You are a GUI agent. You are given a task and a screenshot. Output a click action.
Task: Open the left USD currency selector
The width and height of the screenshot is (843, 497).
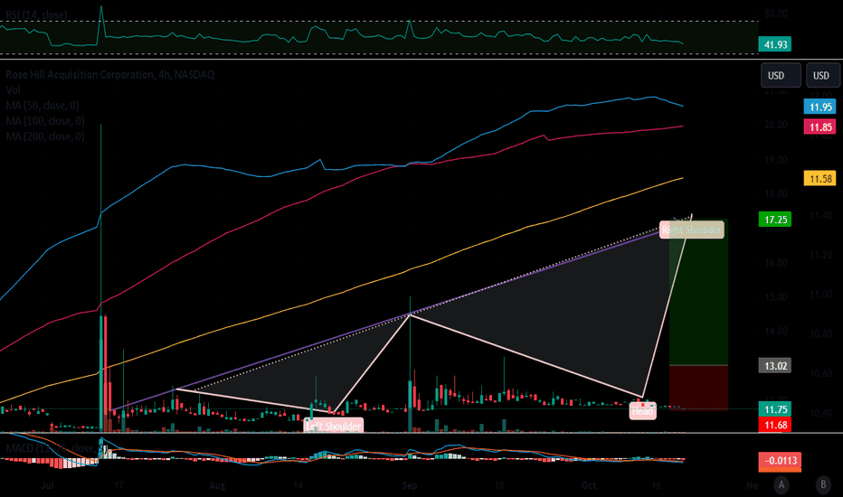[781, 75]
